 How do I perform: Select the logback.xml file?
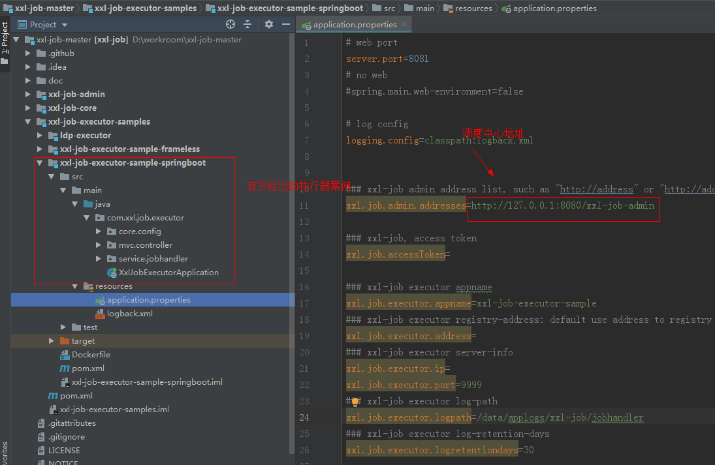[x=129, y=313]
